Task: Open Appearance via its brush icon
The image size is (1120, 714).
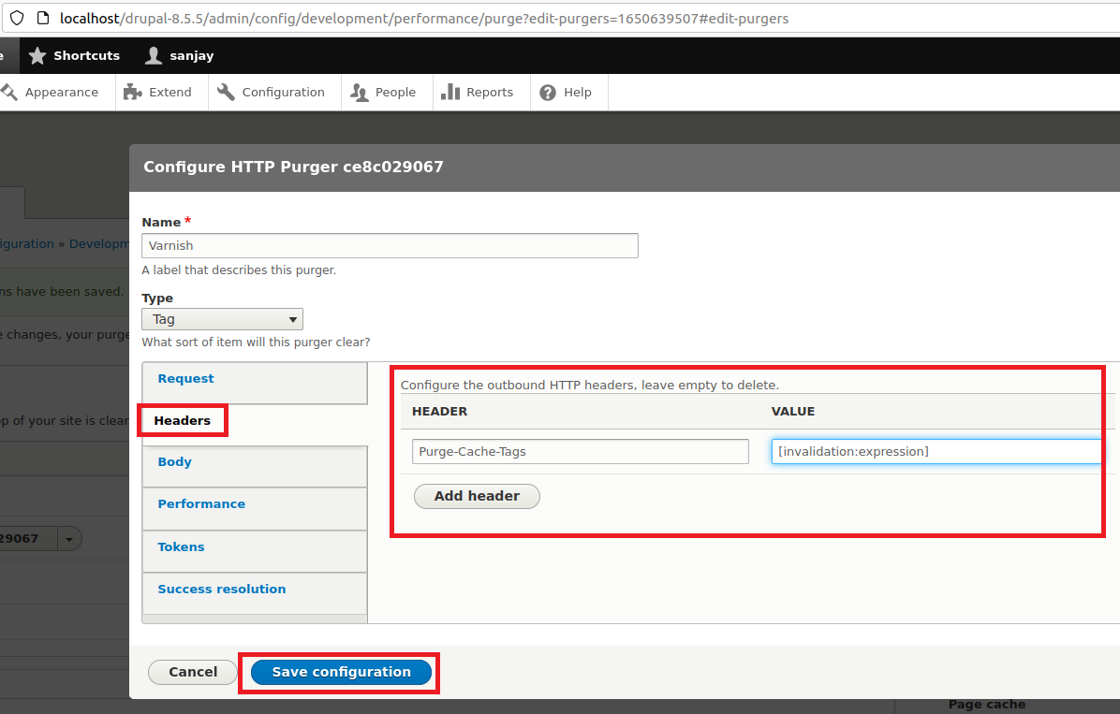Action: click(9, 93)
